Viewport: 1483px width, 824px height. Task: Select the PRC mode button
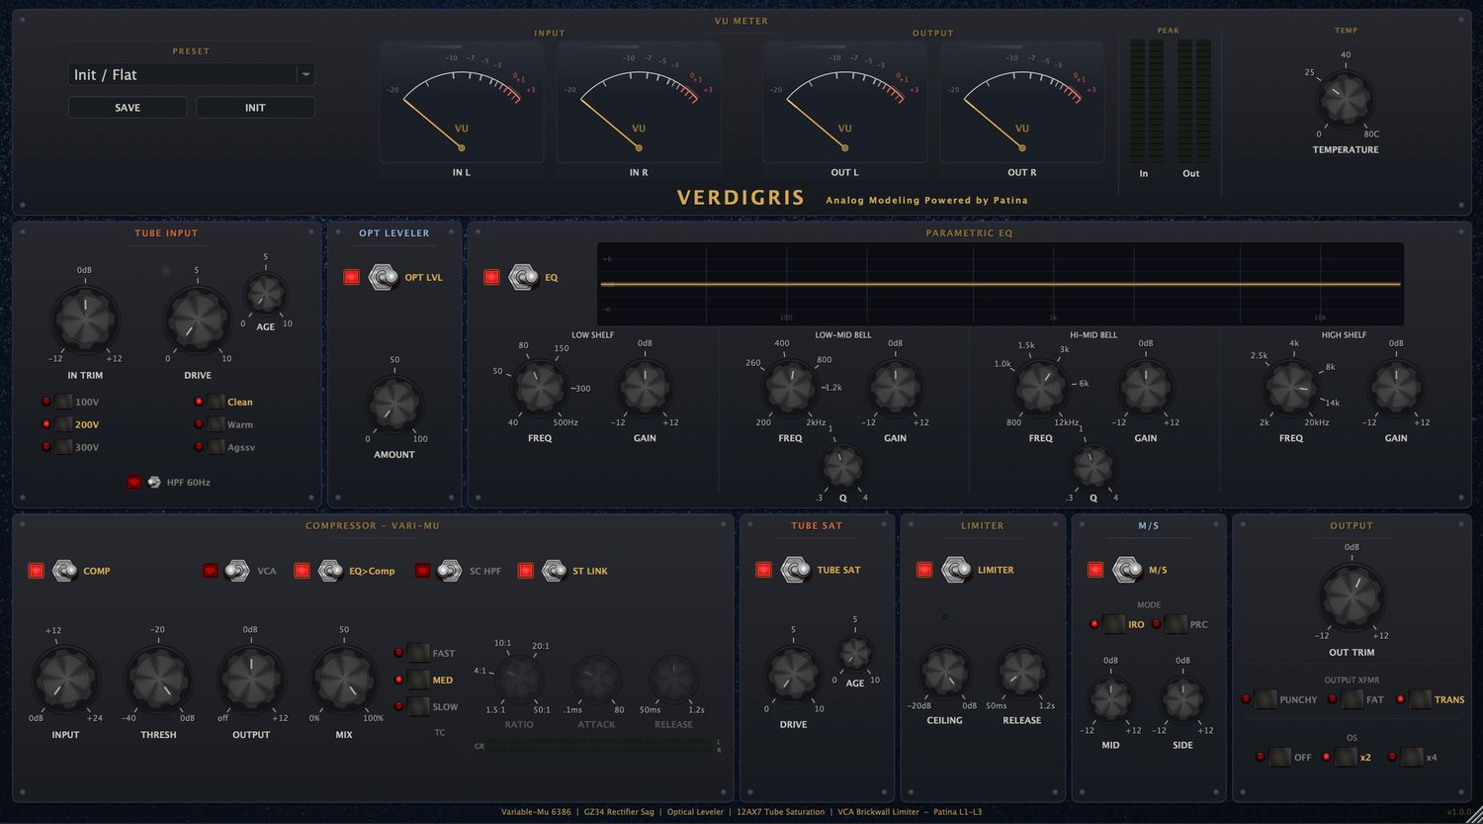coord(1176,624)
